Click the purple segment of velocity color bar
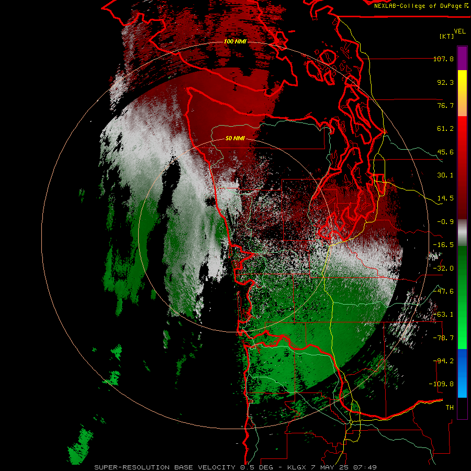Viewport: 471px width, 471px height. pyautogui.click(x=462, y=58)
